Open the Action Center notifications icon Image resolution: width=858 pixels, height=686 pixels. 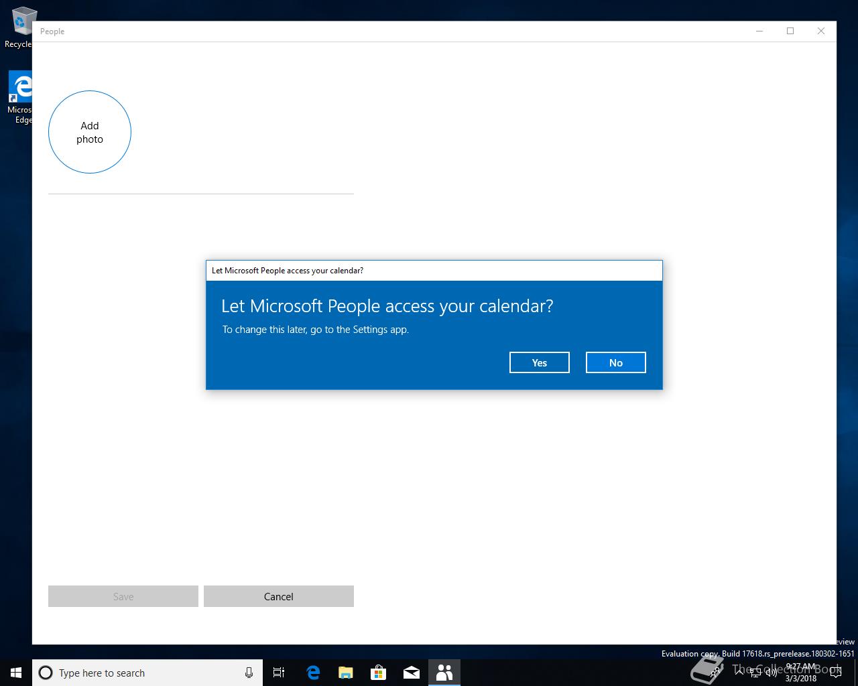835,673
